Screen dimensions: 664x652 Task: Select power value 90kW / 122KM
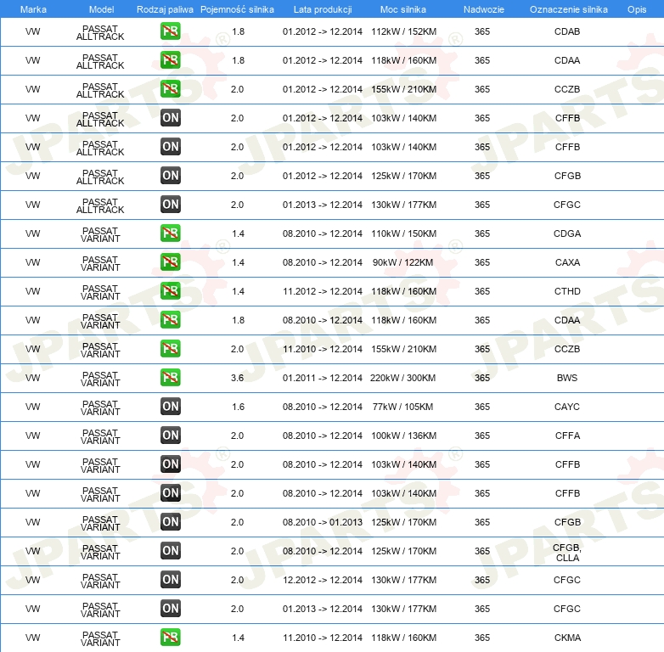coord(402,262)
